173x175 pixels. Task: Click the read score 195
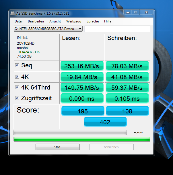(83, 111)
